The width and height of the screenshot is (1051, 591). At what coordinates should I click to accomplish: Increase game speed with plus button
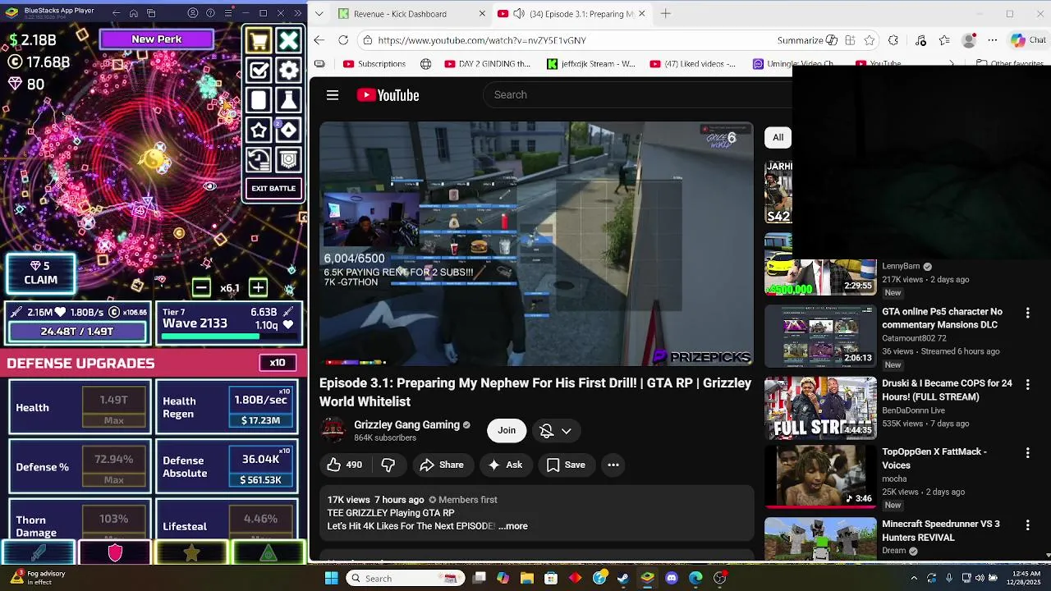[x=258, y=287]
